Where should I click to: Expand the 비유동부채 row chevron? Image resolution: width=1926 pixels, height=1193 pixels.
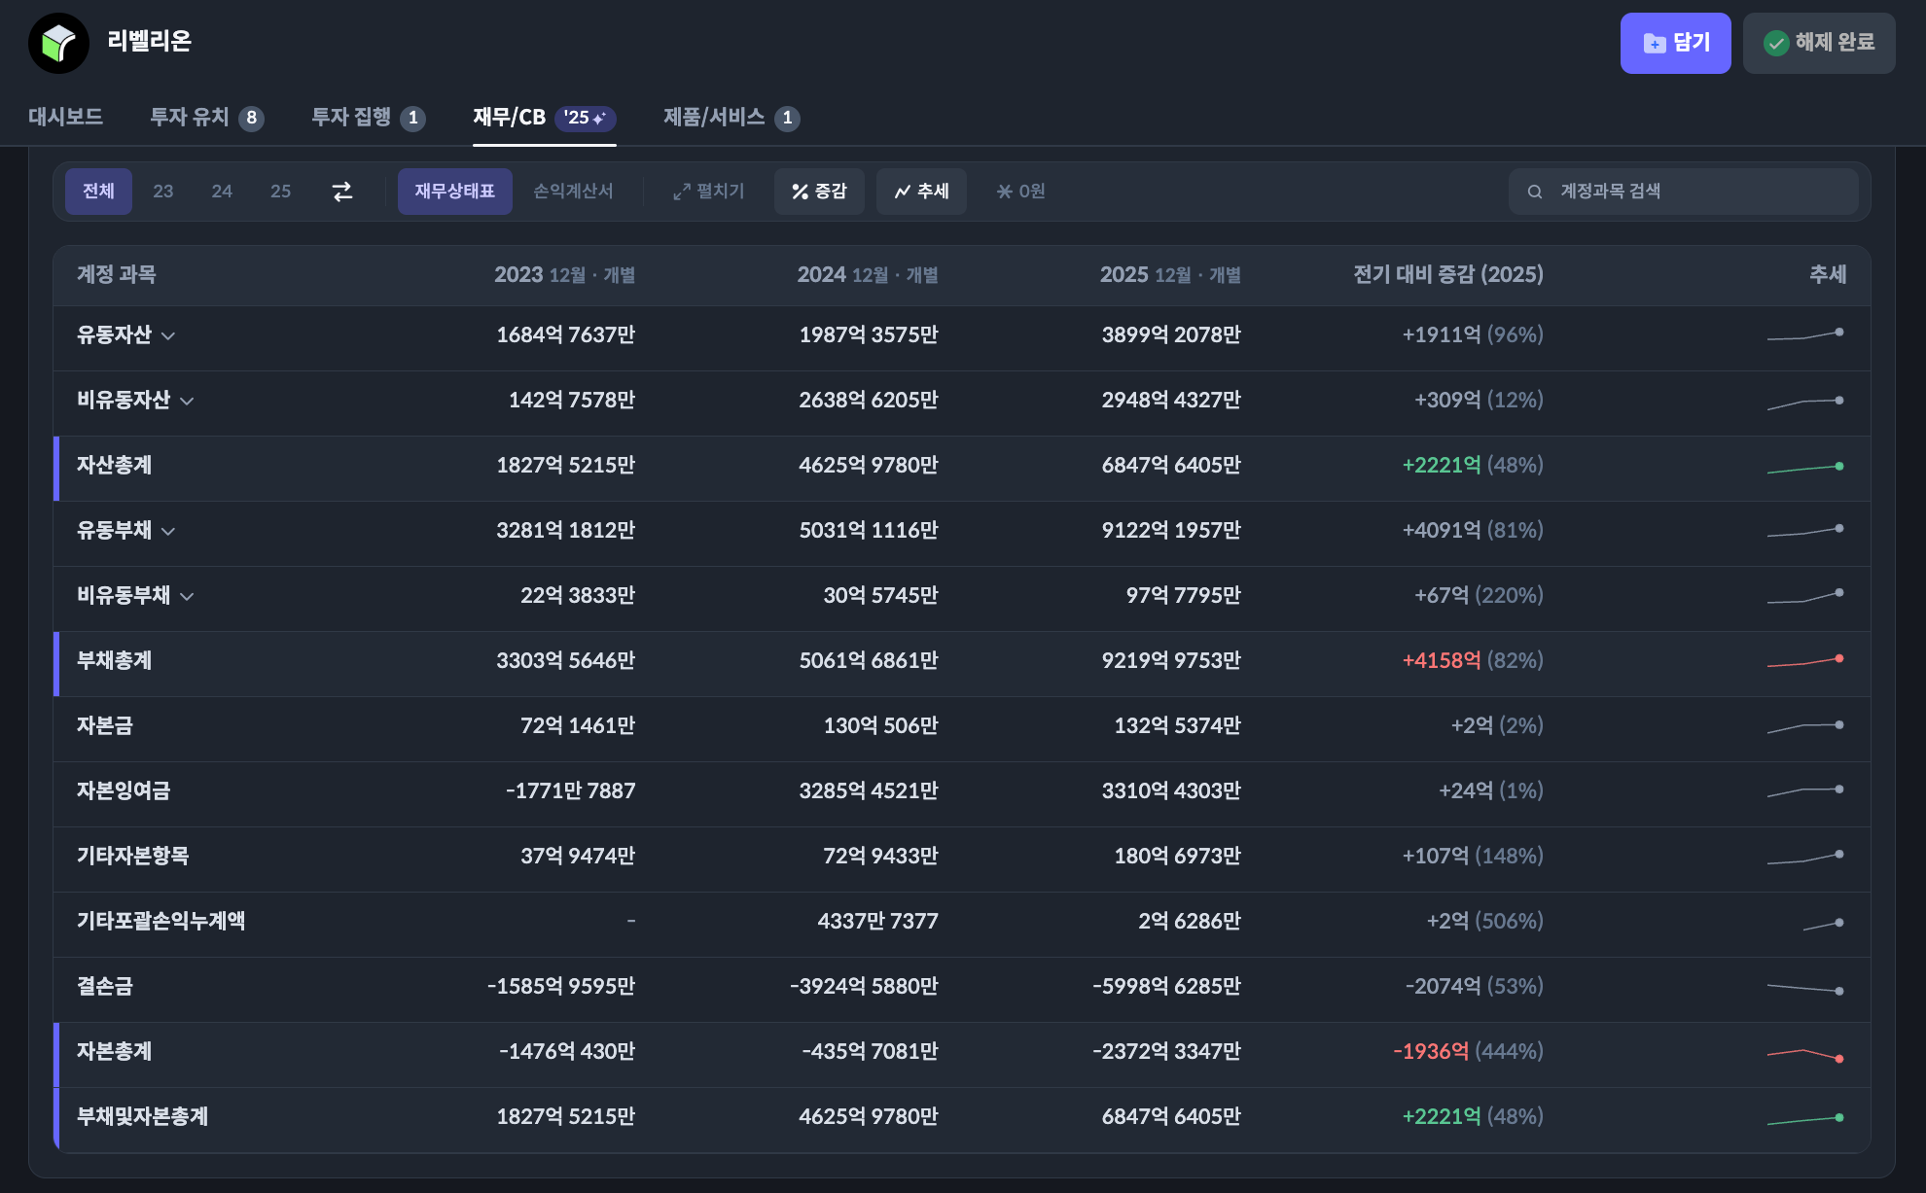pyautogui.click(x=187, y=597)
